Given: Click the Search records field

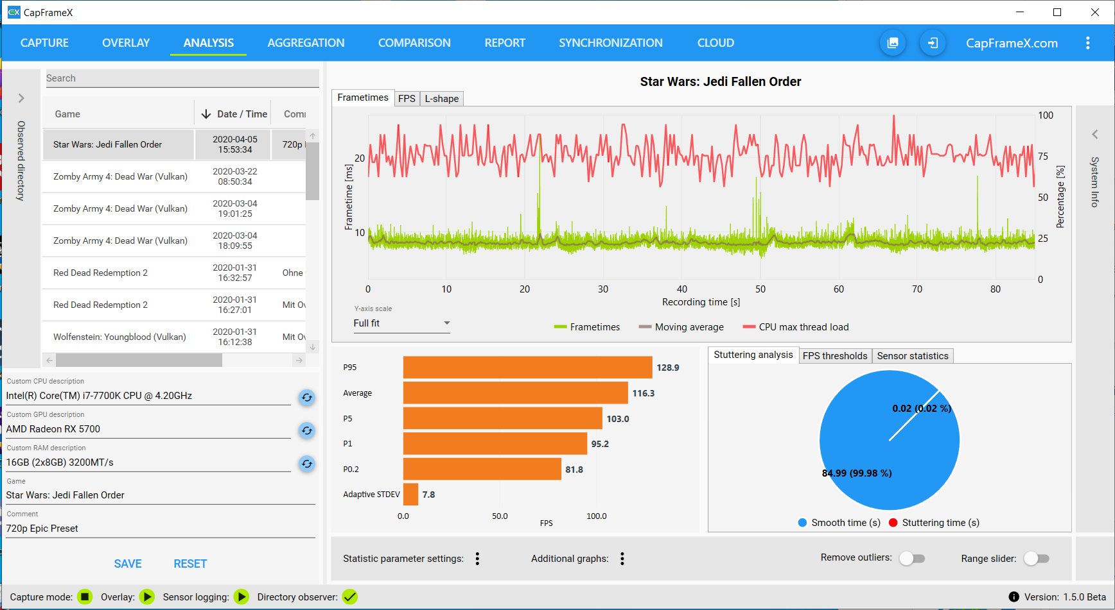Looking at the screenshot, I should (182, 78).
